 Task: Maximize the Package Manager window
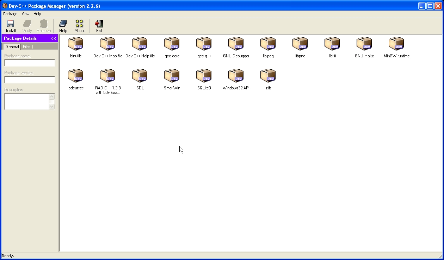[x=430, y=6]
